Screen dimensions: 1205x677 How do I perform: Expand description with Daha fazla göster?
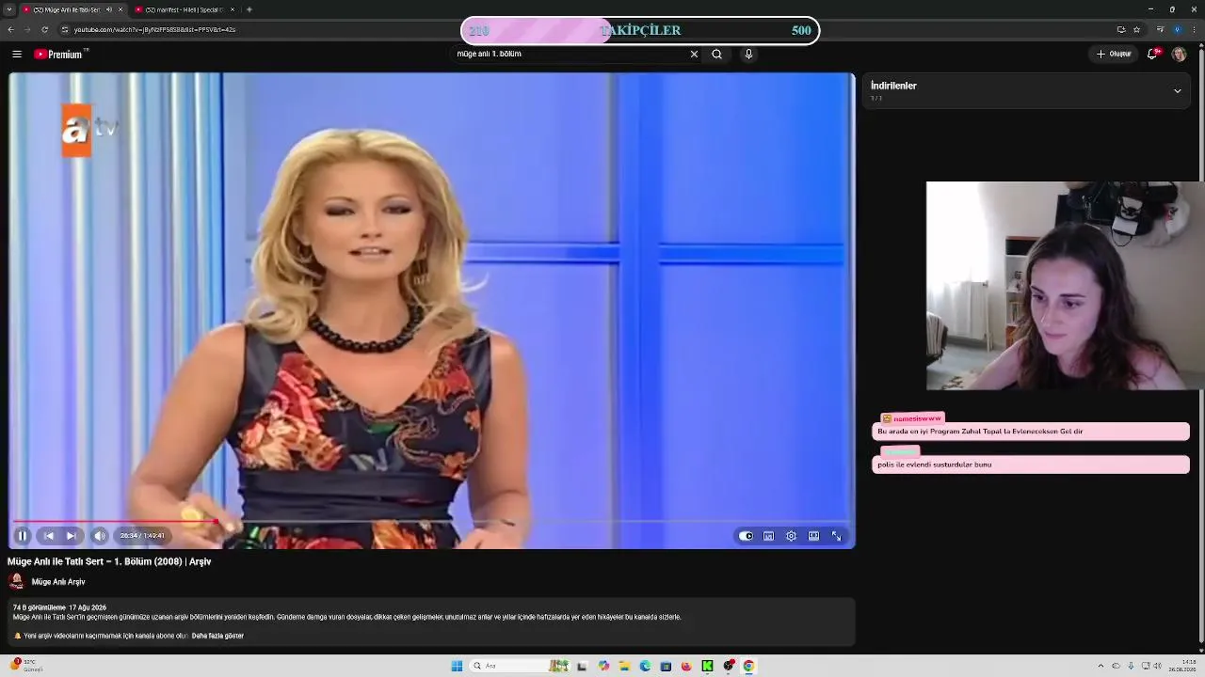(217, 636)
